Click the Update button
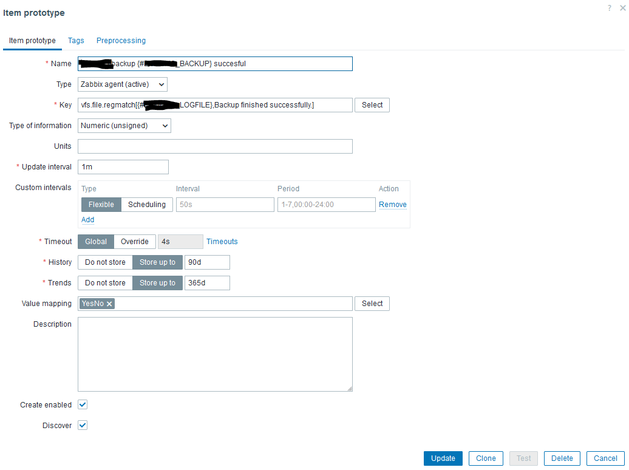Viewport: 629px width, 470px height. click(x=443, y=458)
